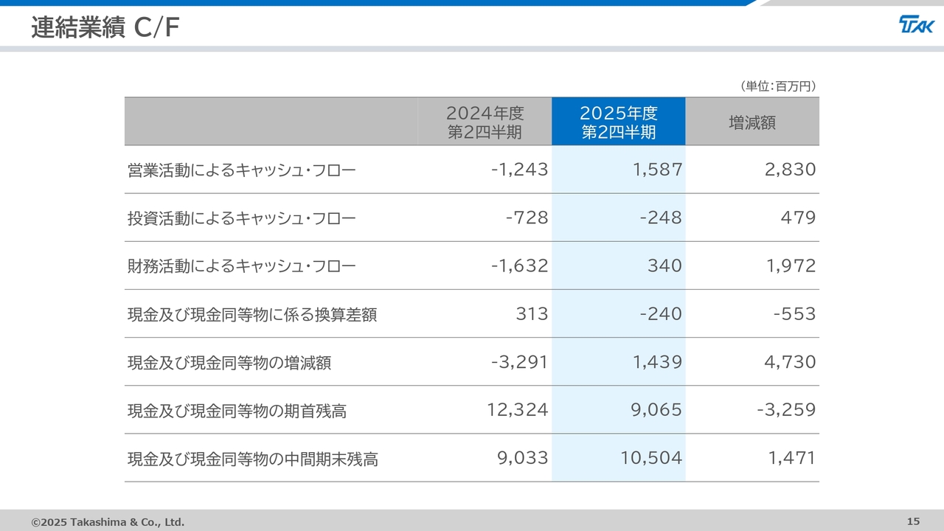Click the 現金及び現金同等物の期首残高 row label
Screen dimensions: 944x531
237,411
